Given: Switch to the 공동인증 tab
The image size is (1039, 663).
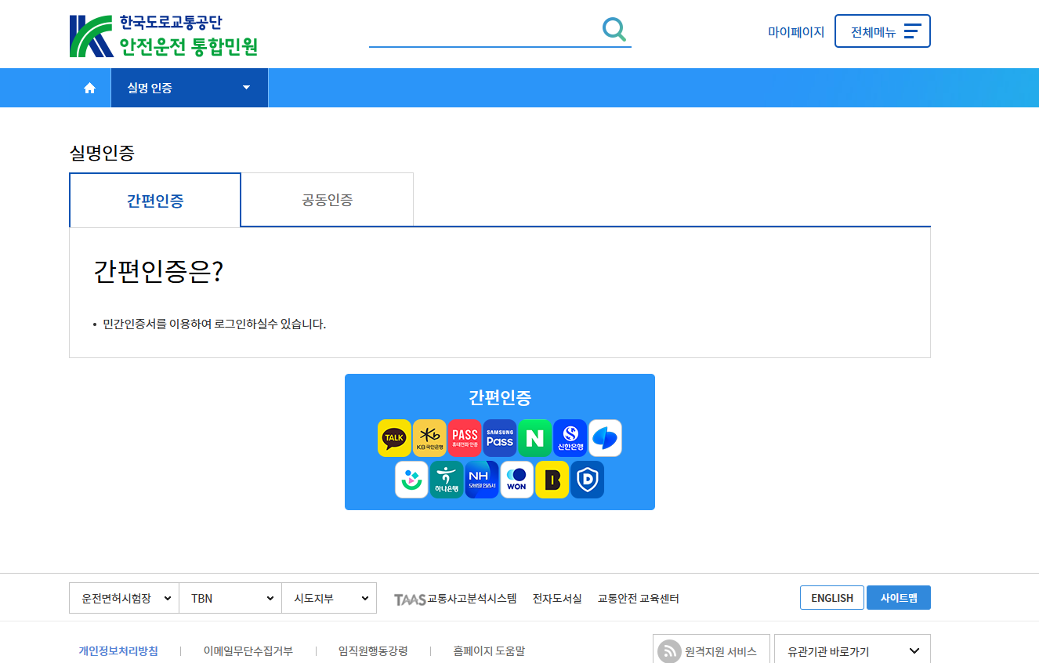Looking at the screenshot, I should point(328,200).
